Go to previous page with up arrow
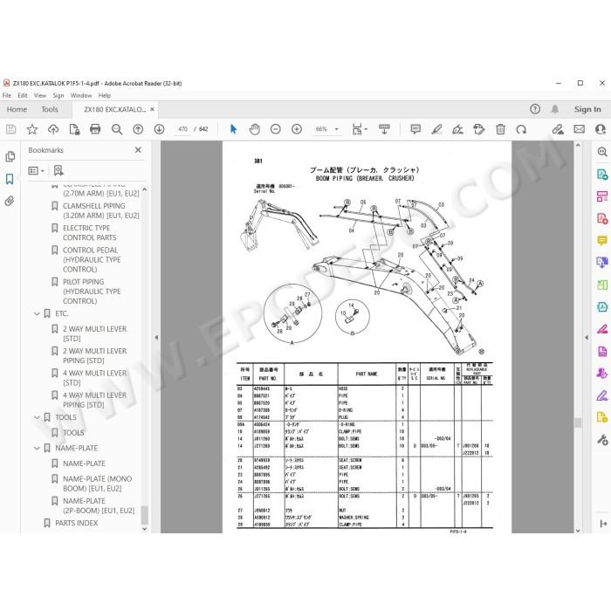The height and width of the screenshot is (611, 611). pyautogui.click(x=138, y=129)
